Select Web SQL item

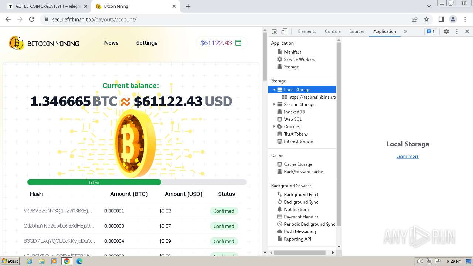[x=293, y=119]
